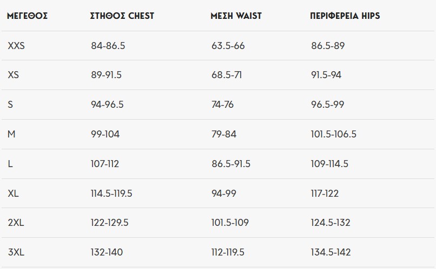
Task: Select the M size row label
Action: coord(11,134)
